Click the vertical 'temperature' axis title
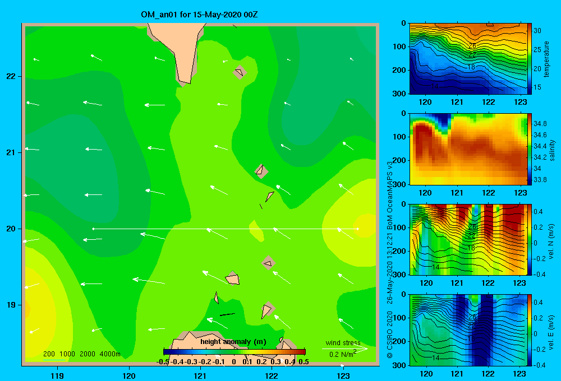The width and height of the screenshot is (561, 381). pos(546,59)
